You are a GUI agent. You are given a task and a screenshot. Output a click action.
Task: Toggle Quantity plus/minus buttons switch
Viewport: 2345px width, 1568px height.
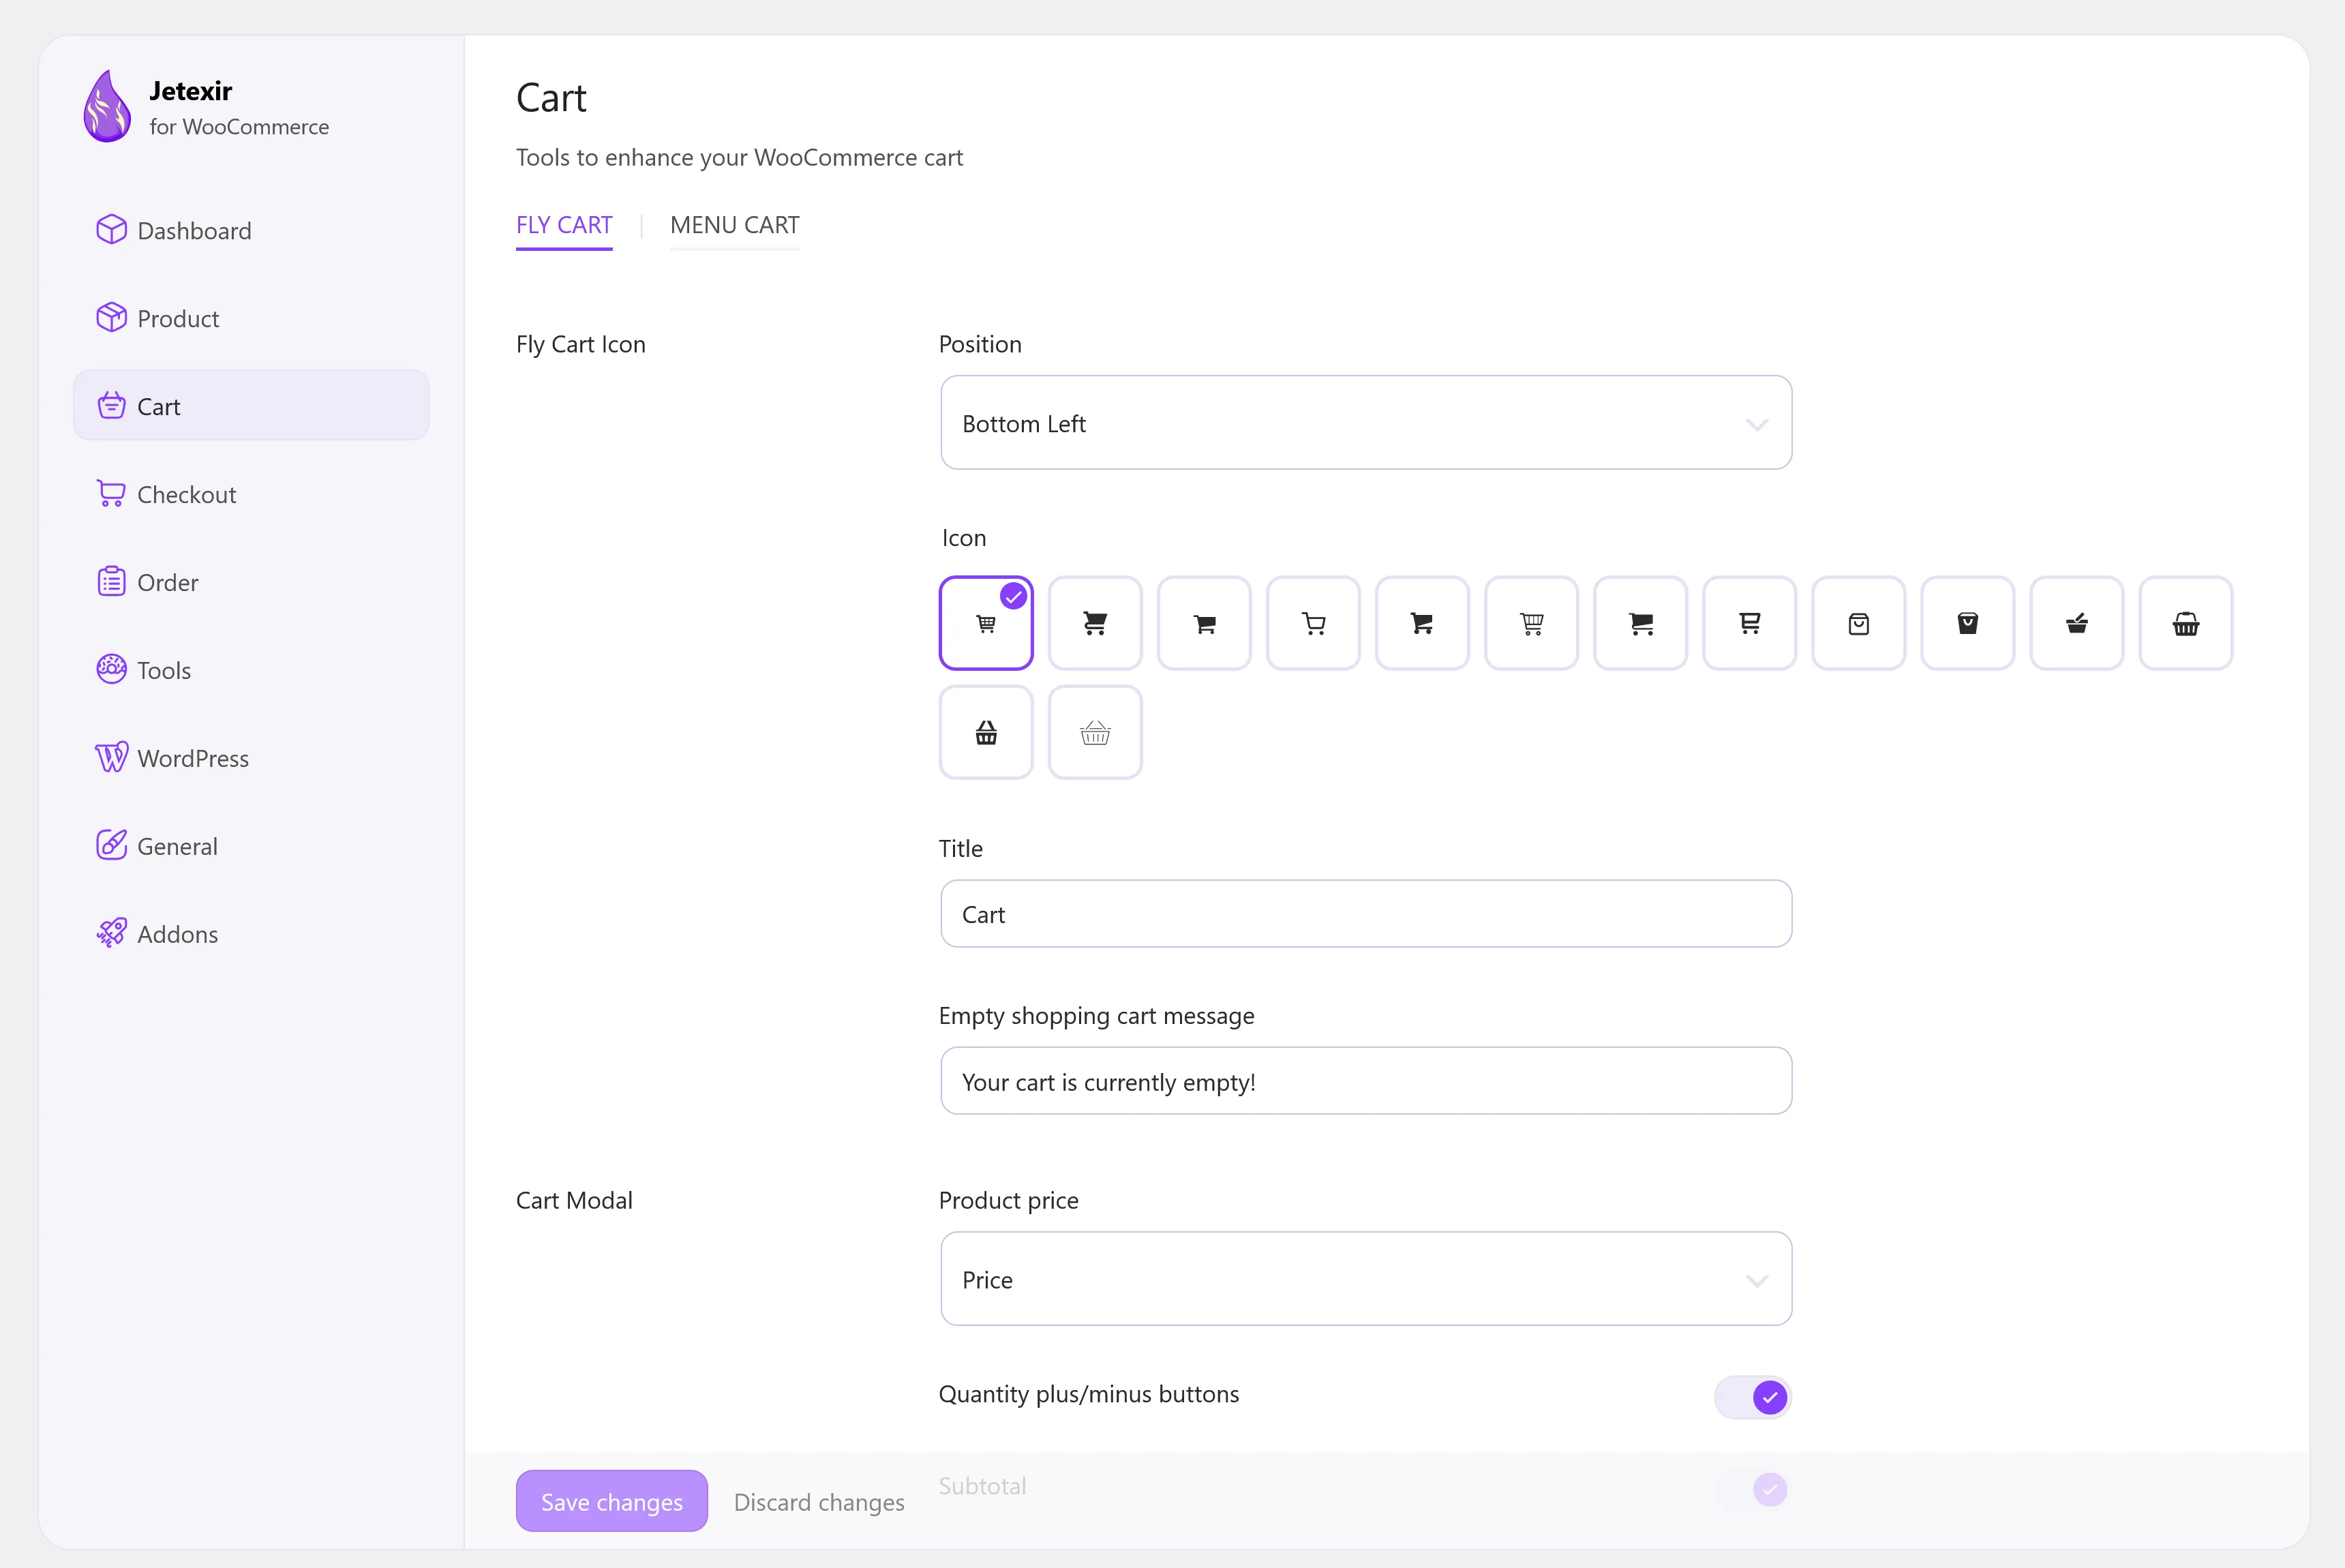pos(1752,1397)
